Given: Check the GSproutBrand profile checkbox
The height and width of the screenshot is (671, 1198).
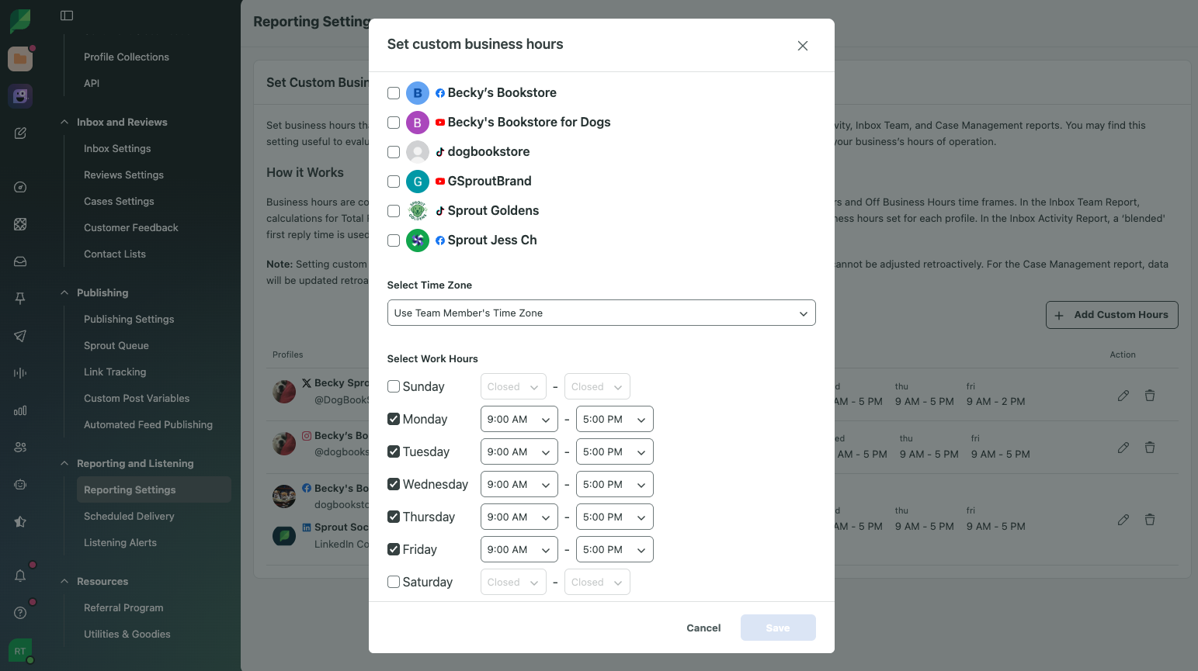Looking at the screenshot, I should (394, 182).
